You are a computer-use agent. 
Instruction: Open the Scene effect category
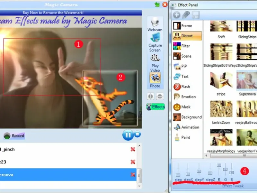click(187, 56)
